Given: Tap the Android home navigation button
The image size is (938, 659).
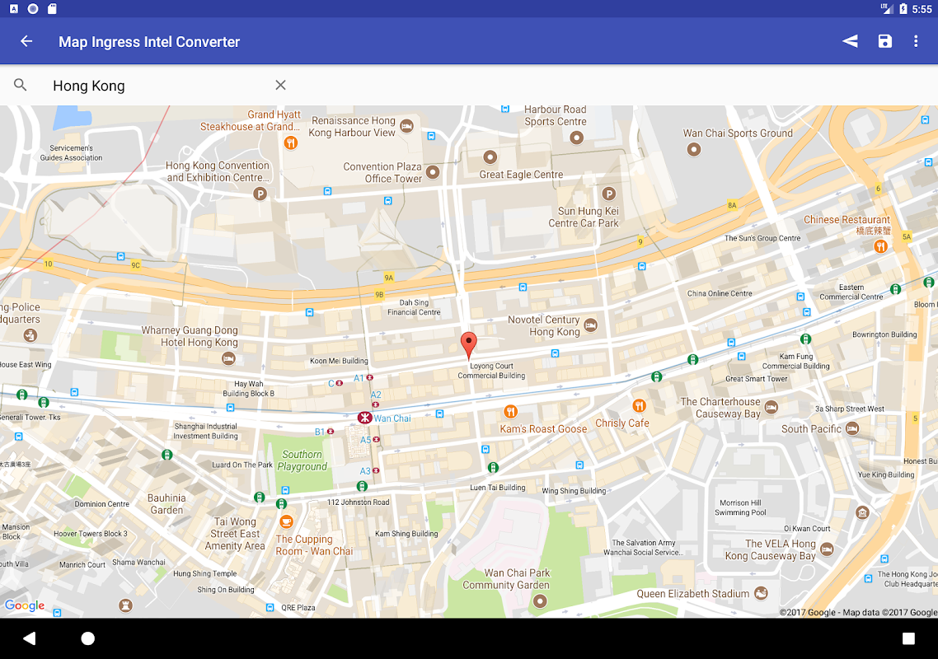Looking at the screenshot, I should point(88,638).
